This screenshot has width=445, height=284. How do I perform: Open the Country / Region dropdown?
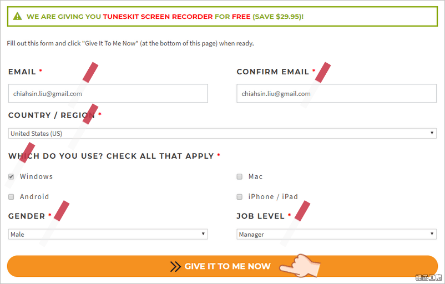[x=222, y=133]
